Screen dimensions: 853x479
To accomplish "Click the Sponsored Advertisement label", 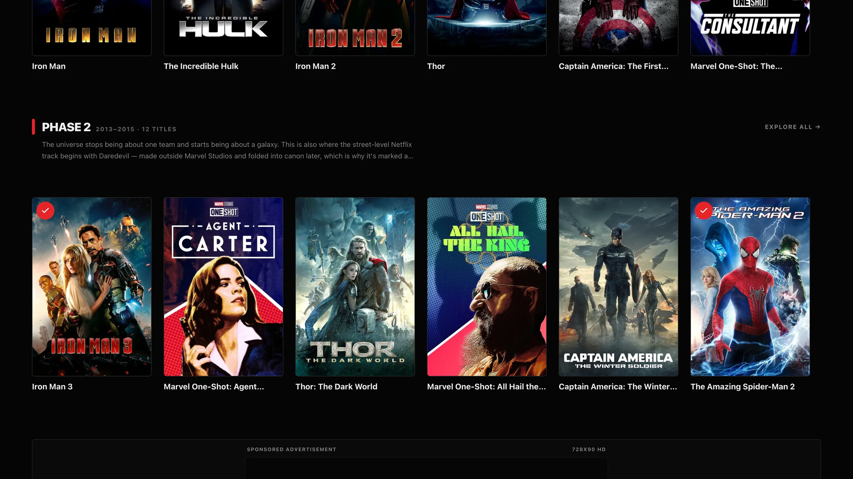I will (291, 450).
